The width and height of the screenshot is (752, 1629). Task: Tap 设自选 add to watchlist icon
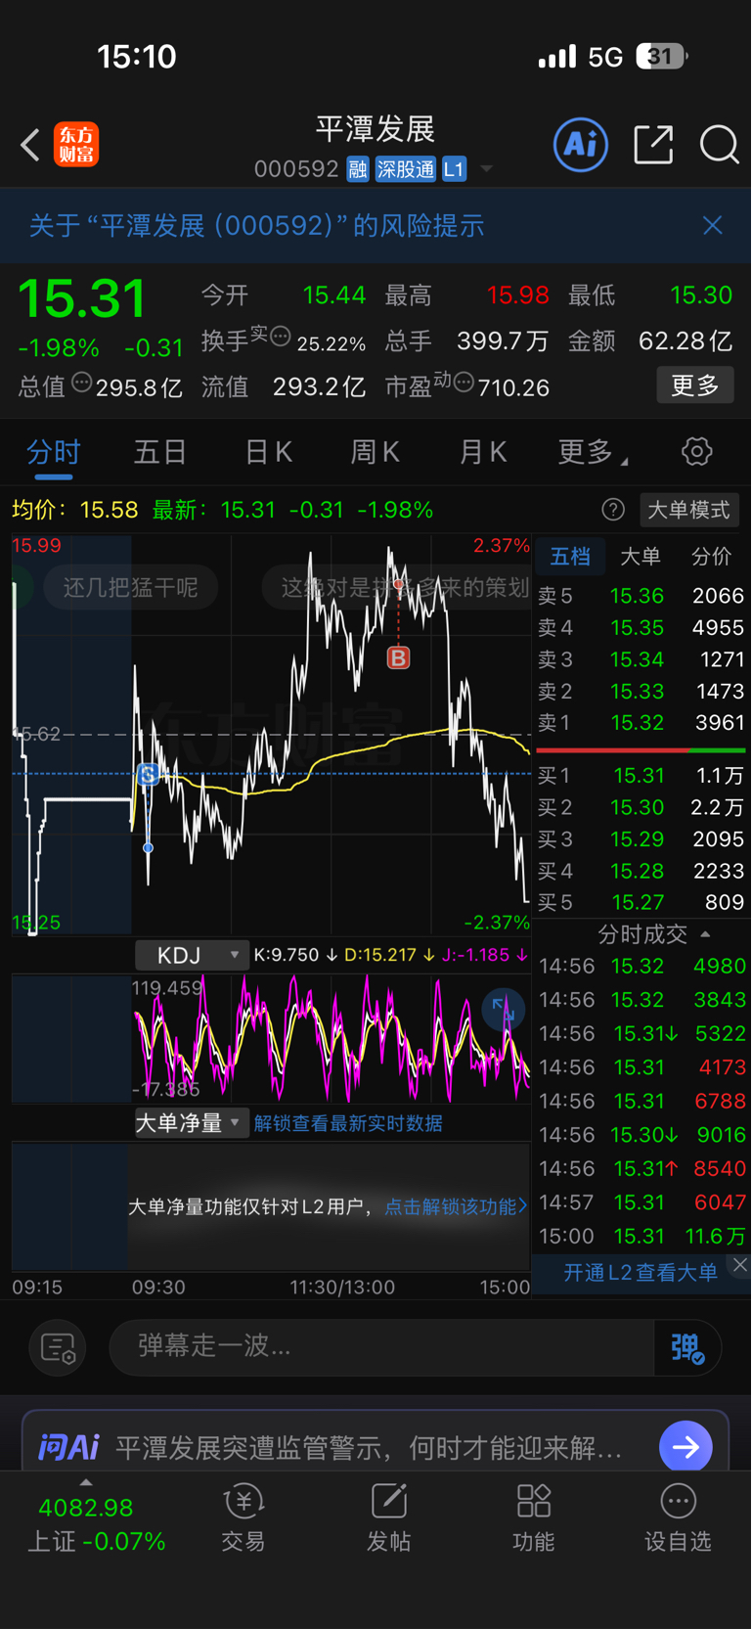pyautogui.click(x=678, y=1517)
